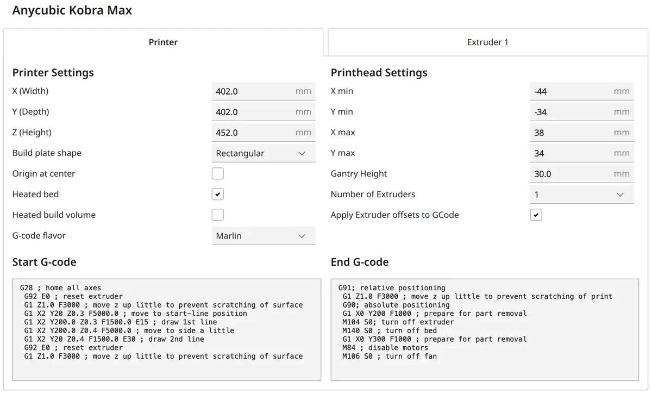Disable Apply Extruder offsets to GCode
This screenshot has height=394, width=652.
(x=536, y=215)
